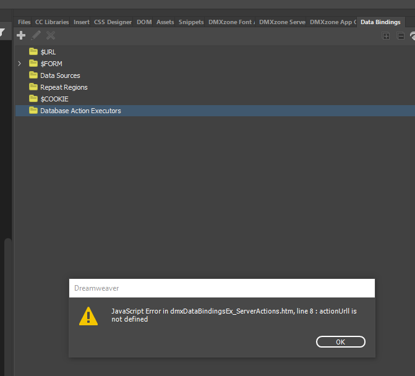This screenshot has height=376, width=415.
Task: Switch to the CC Libraries tab
Action: [52, 22]
